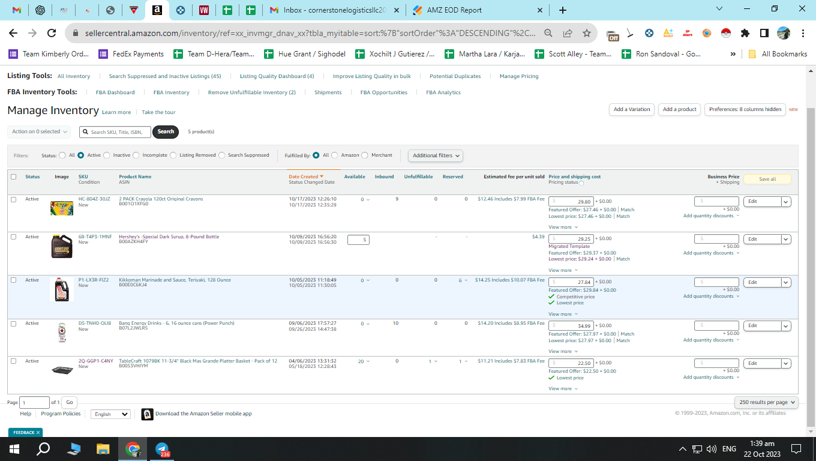Switch to the AMZ EOD Report tab
Screen dimensions: 816x461
(476, 10)
